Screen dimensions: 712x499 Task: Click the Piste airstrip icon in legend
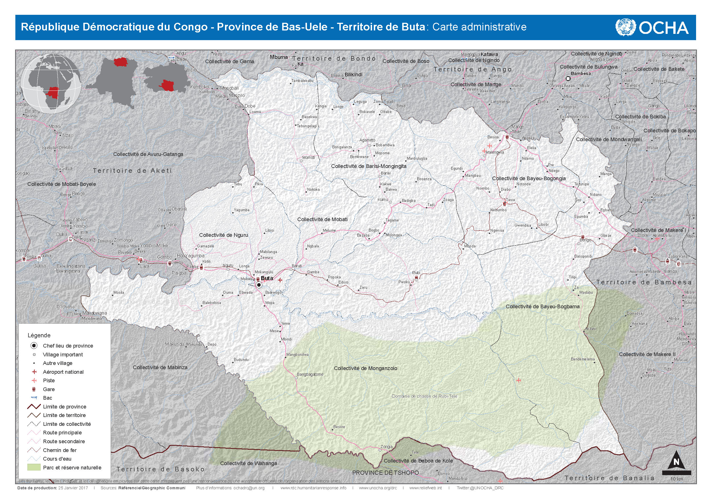pyautogui.click(x=34, y=381)
